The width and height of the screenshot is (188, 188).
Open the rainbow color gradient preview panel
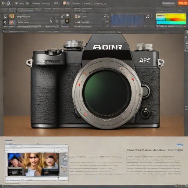point(171,19)
